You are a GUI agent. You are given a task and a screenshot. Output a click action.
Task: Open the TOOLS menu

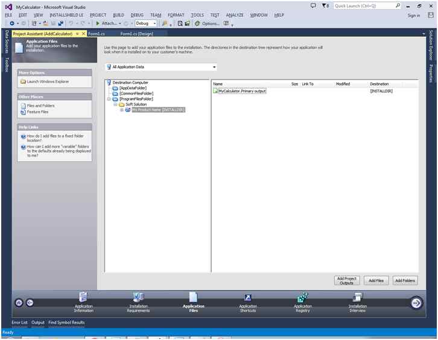click(x=197, y=15)
